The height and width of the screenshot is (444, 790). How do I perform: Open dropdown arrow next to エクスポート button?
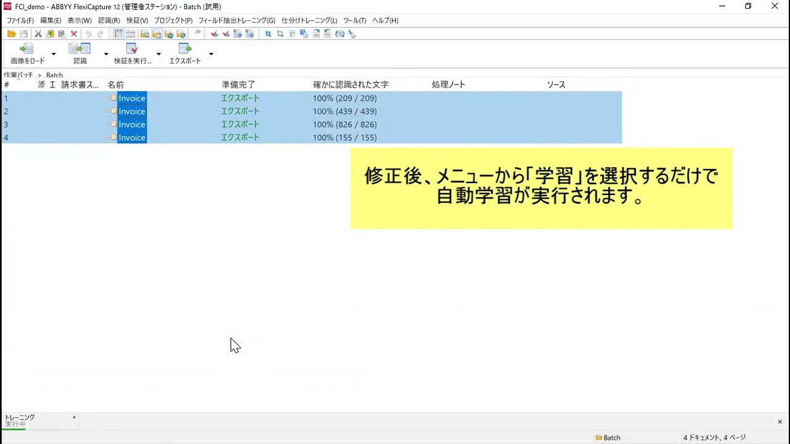210,54
